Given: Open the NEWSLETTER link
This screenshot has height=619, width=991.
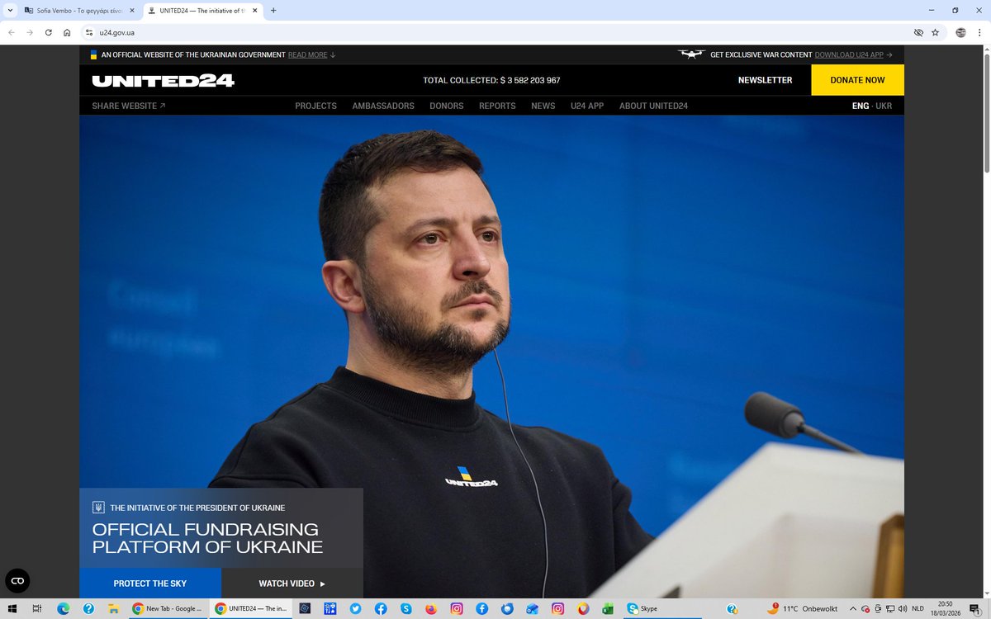Looking at the screenshot, I should pos(765,80).
